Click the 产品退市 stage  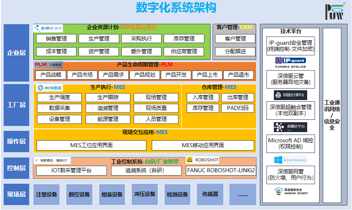[239, 75]
